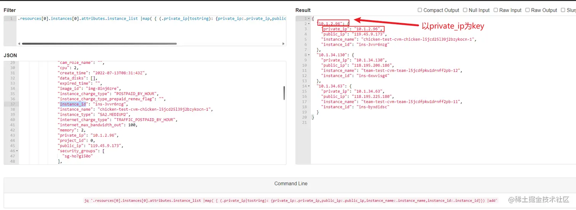576x210 pixels.
Task: Click Result instance_name ending pb-11
Action: pyautogui.click(x=391, y=102)
